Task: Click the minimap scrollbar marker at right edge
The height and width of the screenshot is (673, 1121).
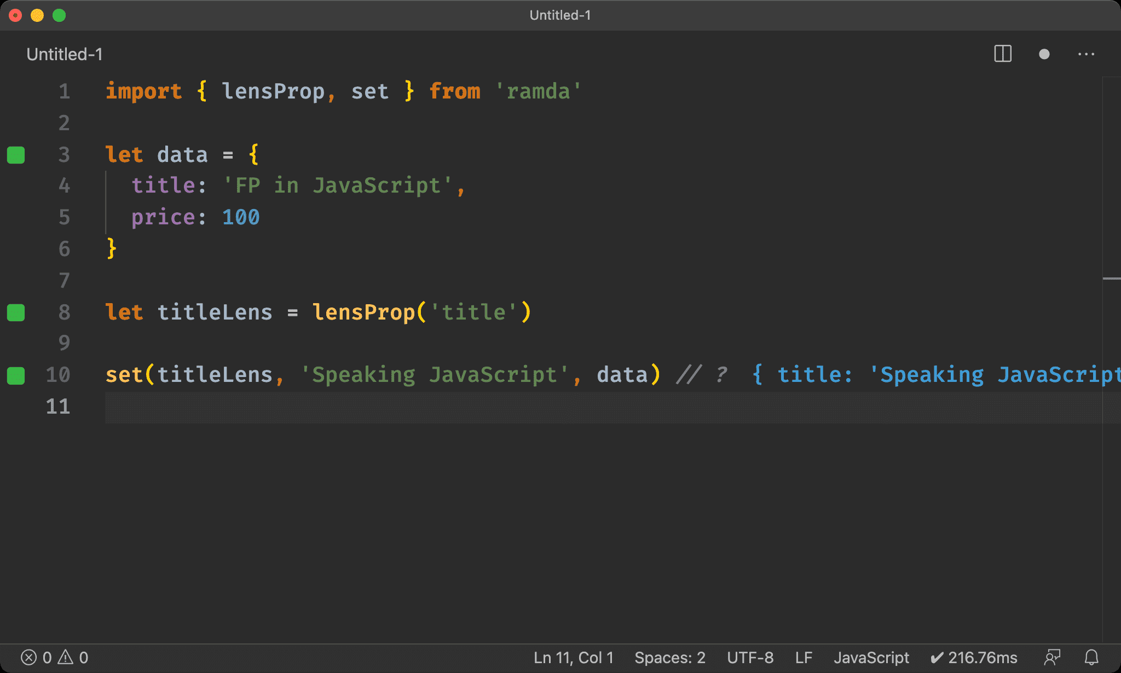Action: [x=1111, y=279]
